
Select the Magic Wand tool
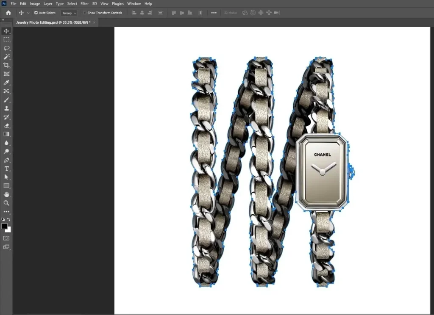(6, 57)
